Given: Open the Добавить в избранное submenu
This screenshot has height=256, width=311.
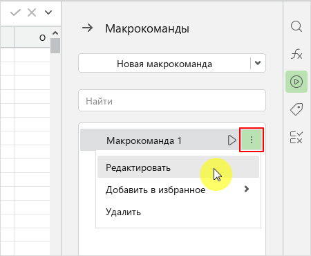Looking at the screenshot, I should coord(178,190).
